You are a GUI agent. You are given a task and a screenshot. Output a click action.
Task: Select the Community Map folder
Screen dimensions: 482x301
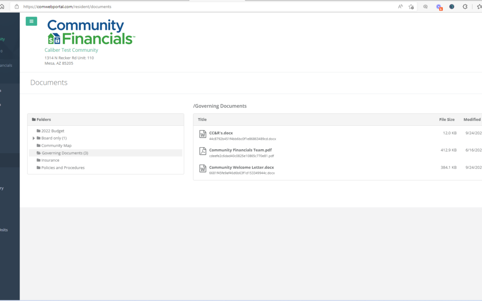(56, 146)
